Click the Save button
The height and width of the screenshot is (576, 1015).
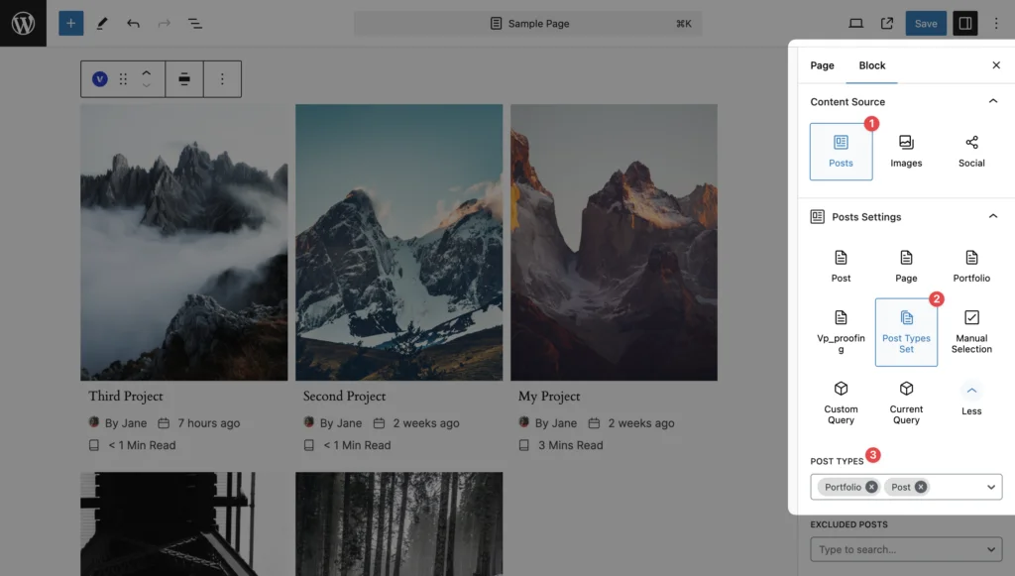926,24
